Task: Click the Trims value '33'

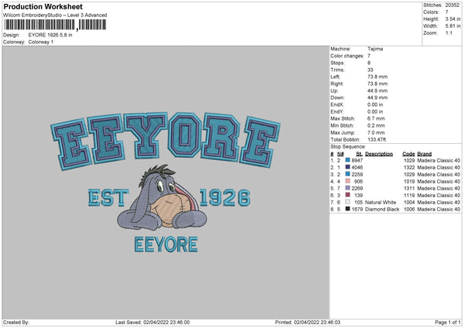Action: tap(370, 70)
